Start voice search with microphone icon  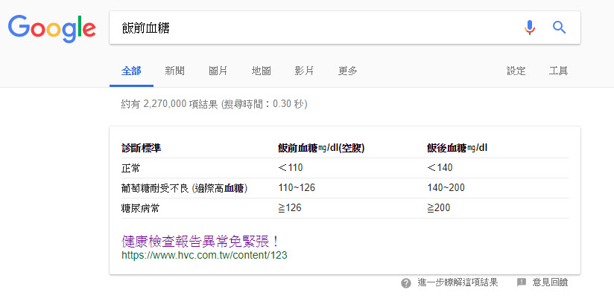530,28
